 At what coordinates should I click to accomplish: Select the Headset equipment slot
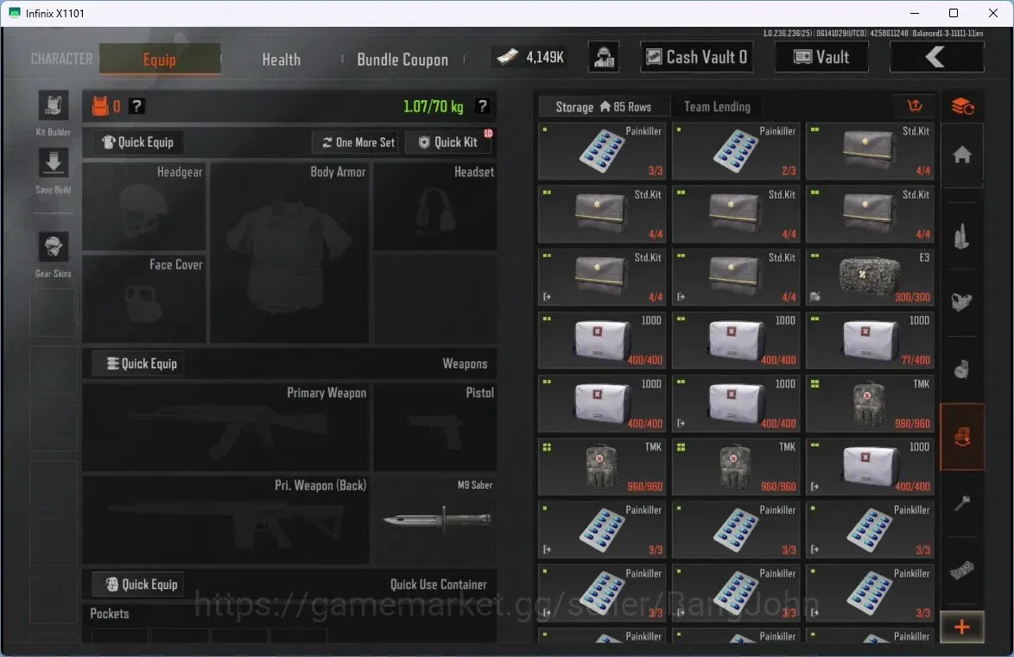[435, 206]
